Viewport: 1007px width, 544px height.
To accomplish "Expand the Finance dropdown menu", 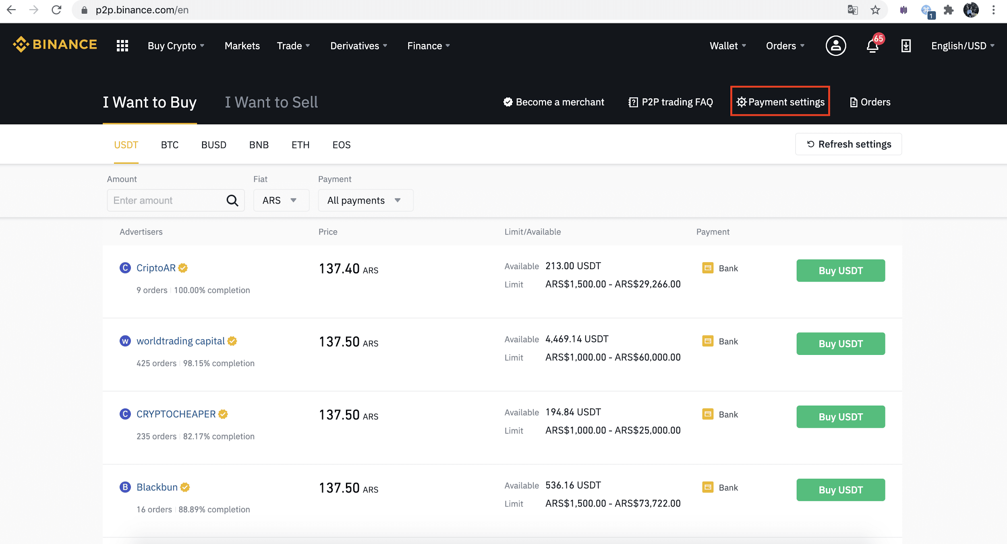I will click(429, 46).
